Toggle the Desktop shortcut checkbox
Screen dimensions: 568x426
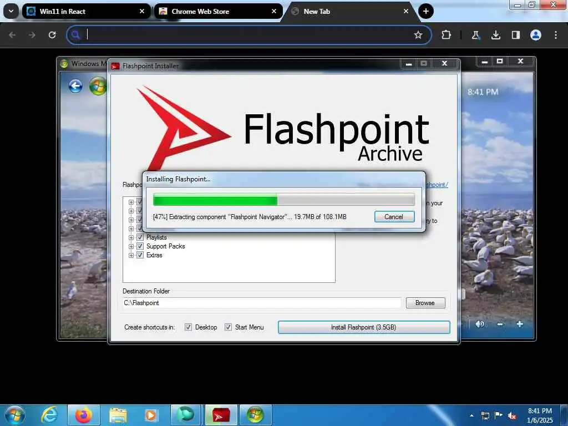point(189,327)
